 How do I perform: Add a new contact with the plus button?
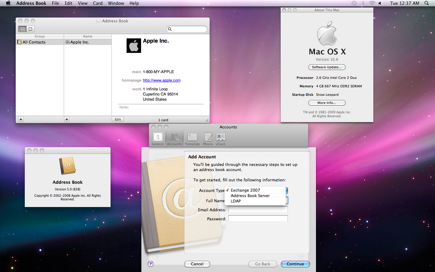tap(67, 119)
